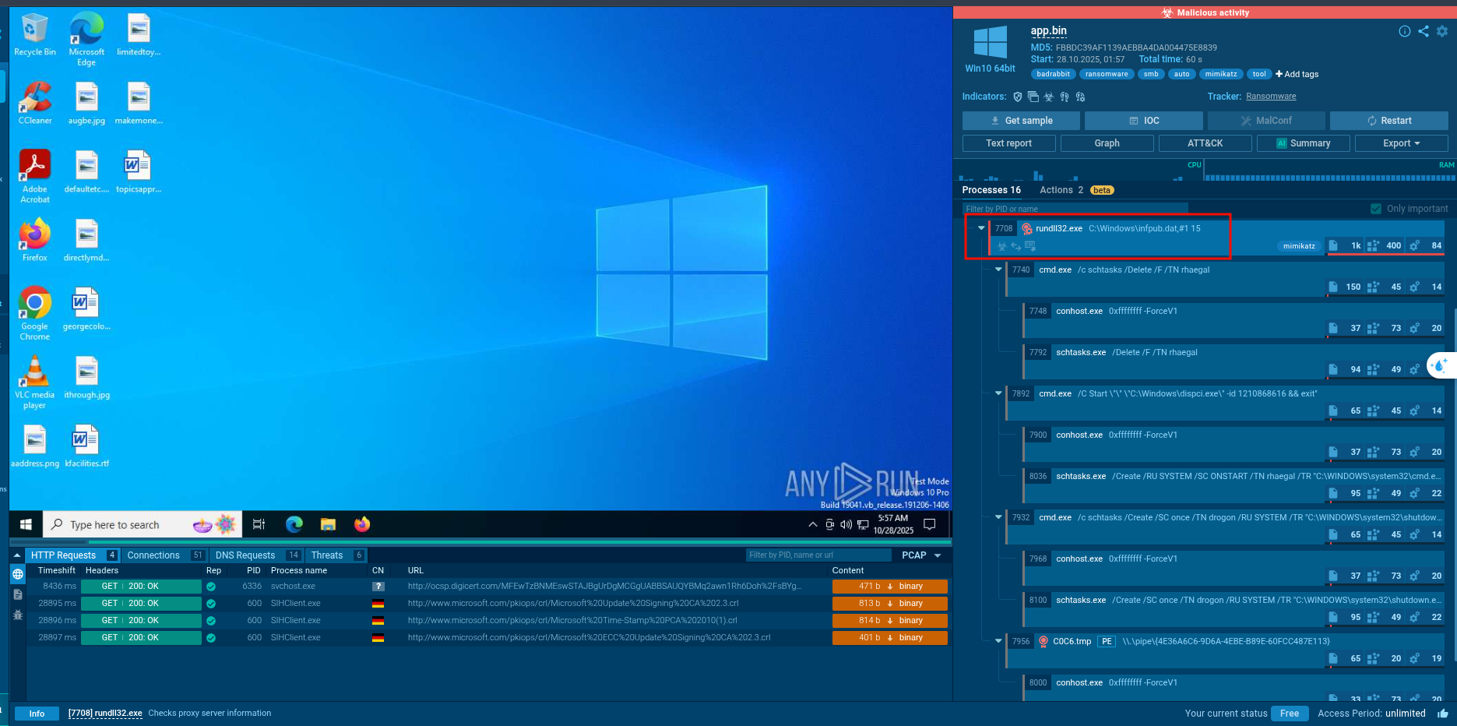Viewport: 1457px width, 726px height.
Task: Click the Task View taskbar icon
Action: pyautogui.click(x=259, y=525)
